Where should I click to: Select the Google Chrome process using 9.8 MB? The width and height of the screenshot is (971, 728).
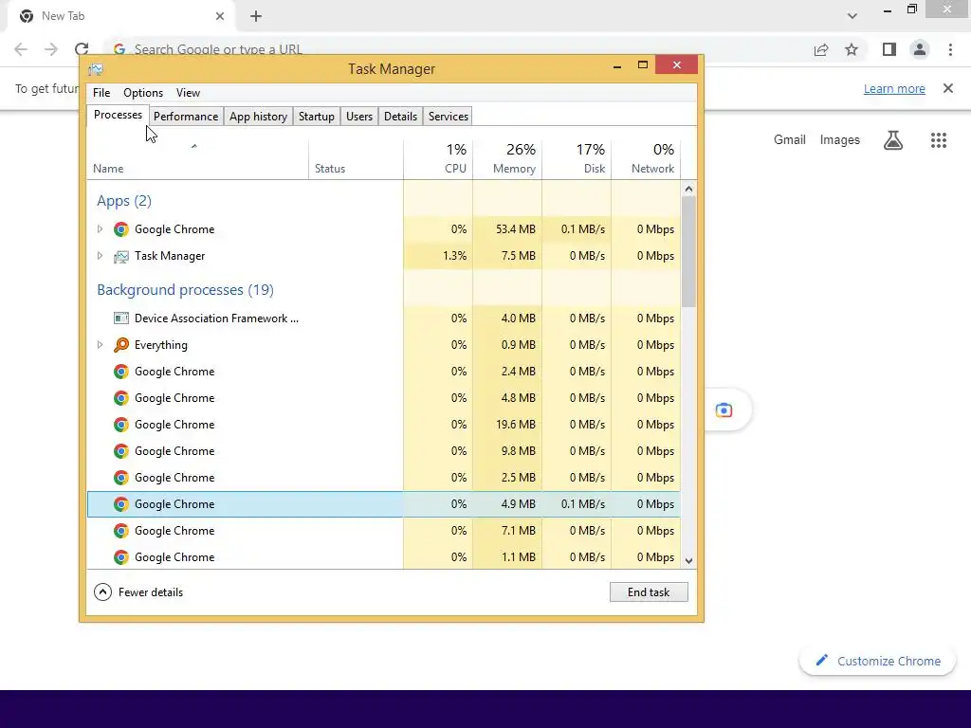383,451
